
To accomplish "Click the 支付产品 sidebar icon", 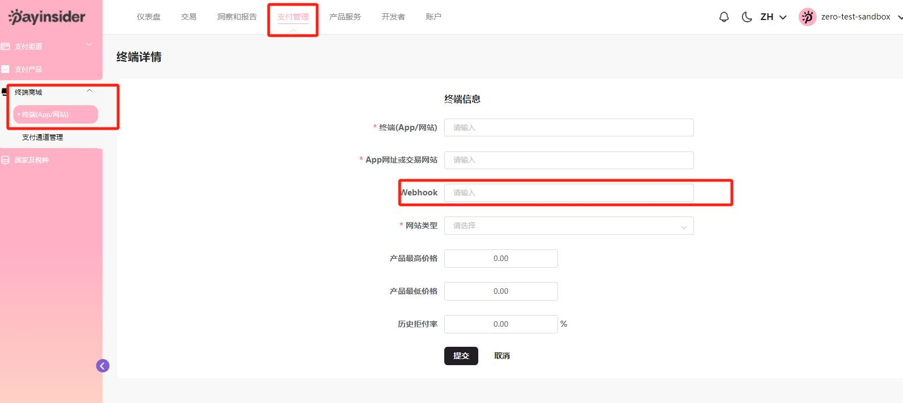I will coord(6,70).
